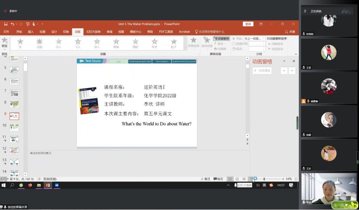The width and height of the screenshot is (359, 210).
Task: Apply the 形状 (Shape) animation effect
Action: point(155,43)
